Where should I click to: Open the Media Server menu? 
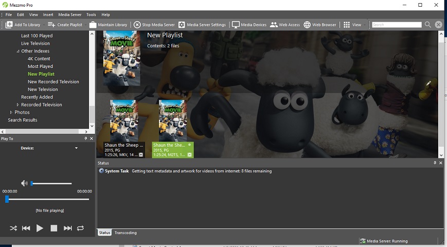click(70, 14)
